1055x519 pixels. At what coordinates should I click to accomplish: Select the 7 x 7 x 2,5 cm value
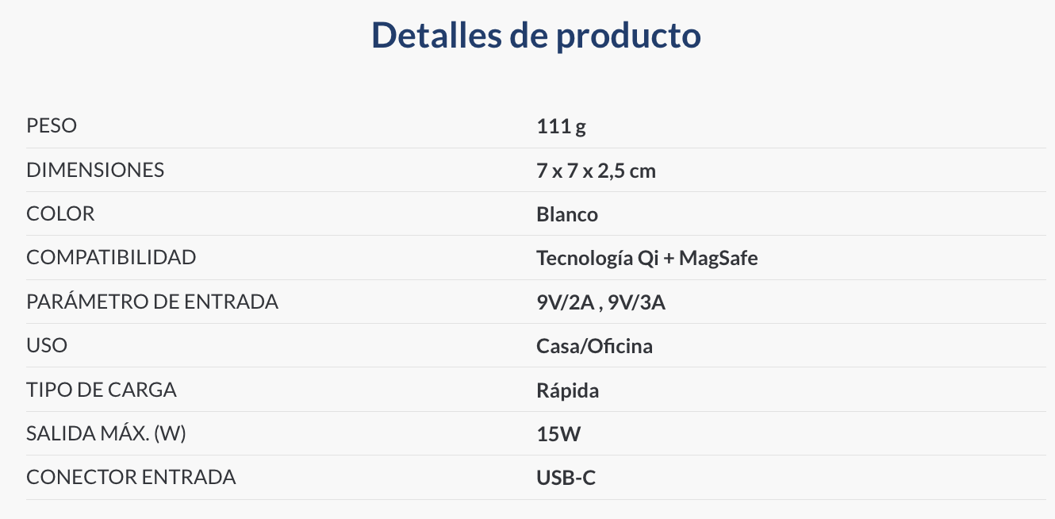(596, 171)
